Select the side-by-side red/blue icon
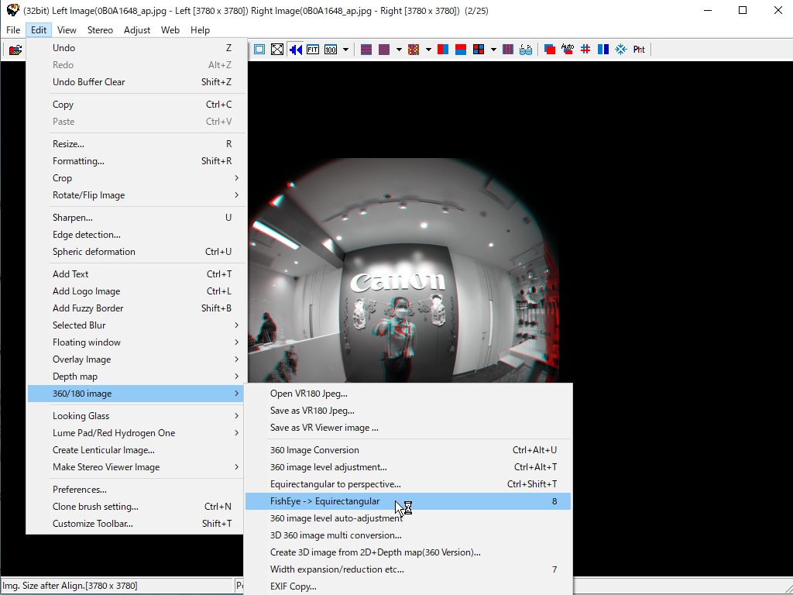Viewport: 793px width, 595px height. click(443, 50)
